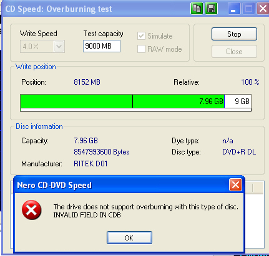
Task: Click the 7.96 GB label on progress bar
Action: click(x=211, y=102)
